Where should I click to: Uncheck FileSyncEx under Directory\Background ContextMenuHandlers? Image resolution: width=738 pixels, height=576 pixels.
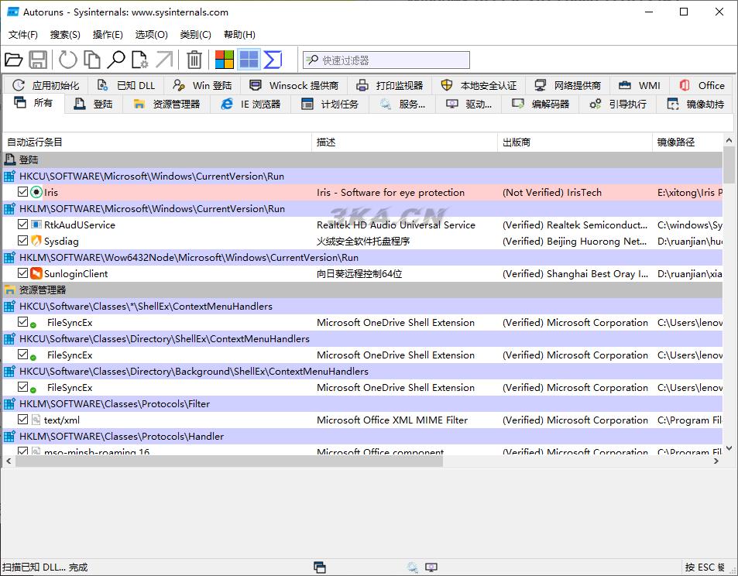tap(22, 387)
